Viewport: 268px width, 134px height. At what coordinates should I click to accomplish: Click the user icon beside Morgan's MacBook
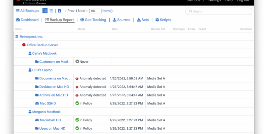[30, 112]
